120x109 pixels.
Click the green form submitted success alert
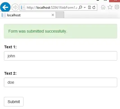60,31
